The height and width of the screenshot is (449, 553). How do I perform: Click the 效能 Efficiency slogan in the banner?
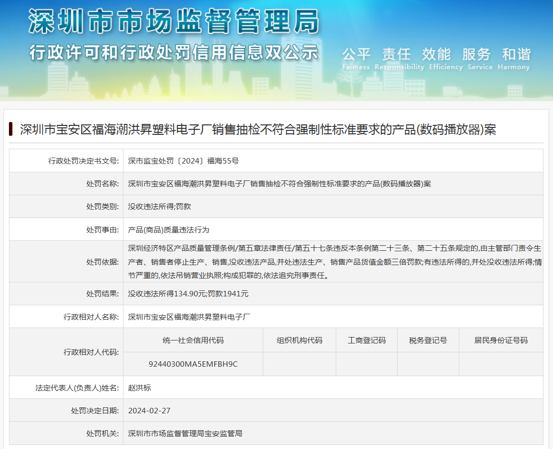tap(446, 59)
